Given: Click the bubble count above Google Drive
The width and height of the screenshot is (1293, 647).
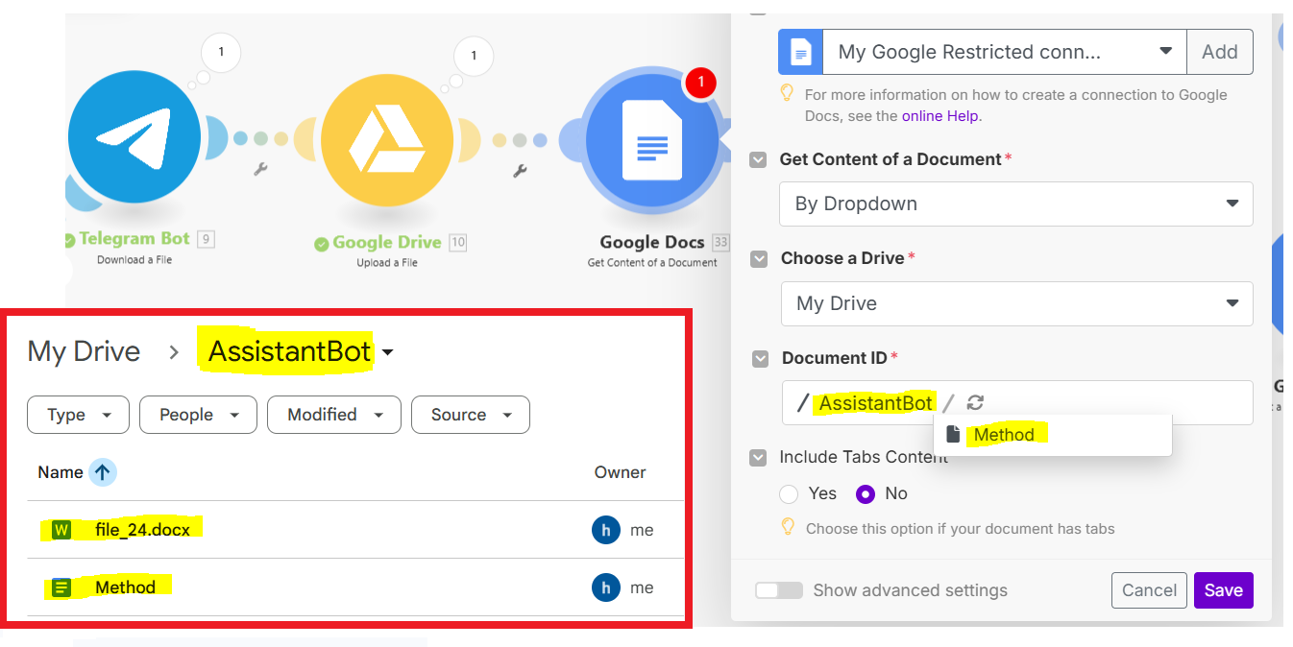Looking at the screenshot, I should point(473,57).
